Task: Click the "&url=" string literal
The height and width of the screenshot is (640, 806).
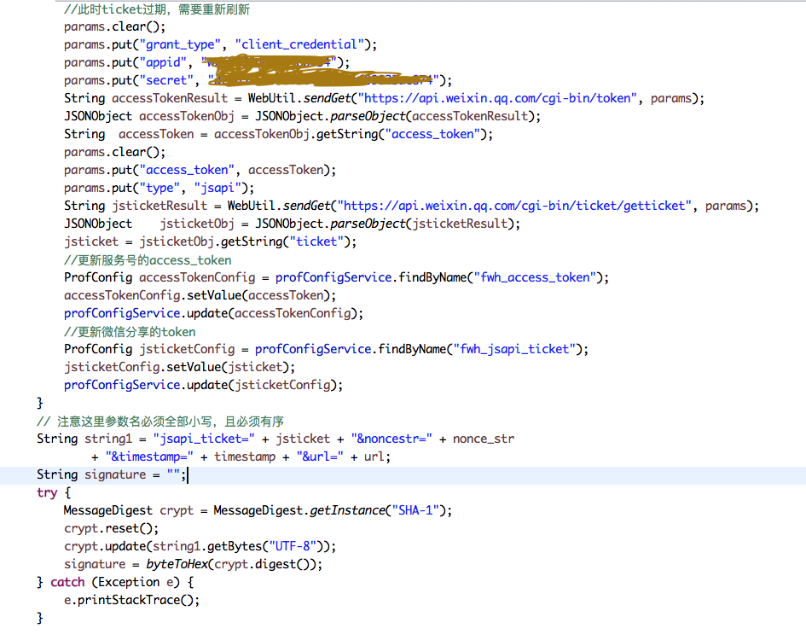Action: tap(320, 457)
